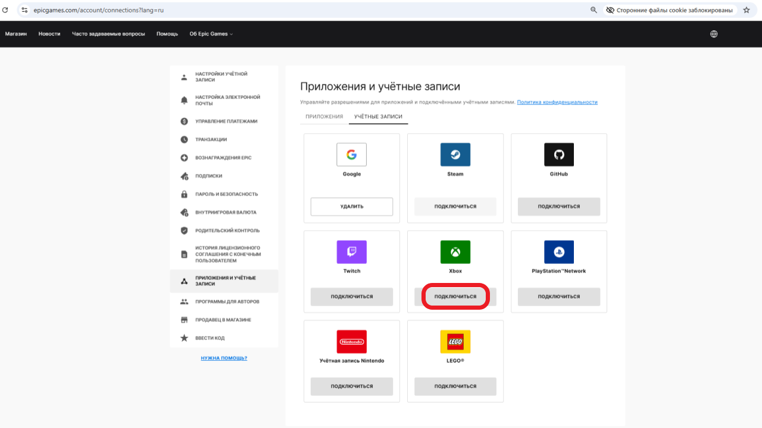Connect the Twitch account
This screenshot has width=762, height=428.
[352, 297]
